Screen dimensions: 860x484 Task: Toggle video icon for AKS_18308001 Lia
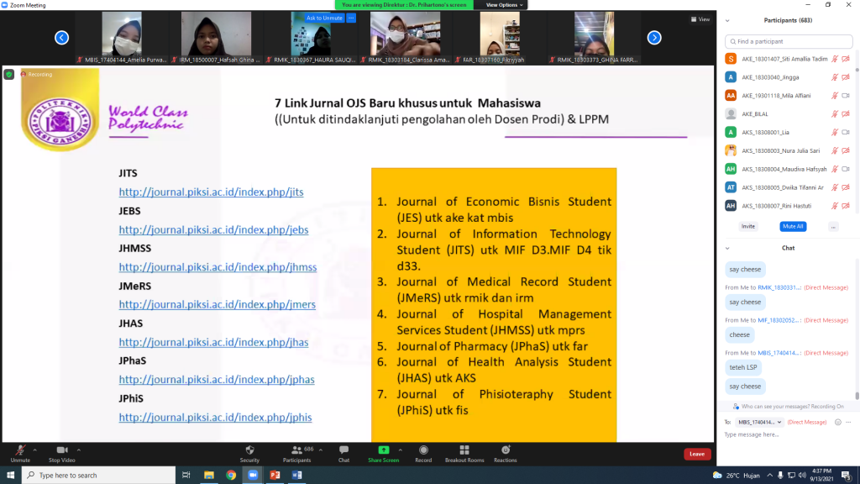tap(846, 132)
